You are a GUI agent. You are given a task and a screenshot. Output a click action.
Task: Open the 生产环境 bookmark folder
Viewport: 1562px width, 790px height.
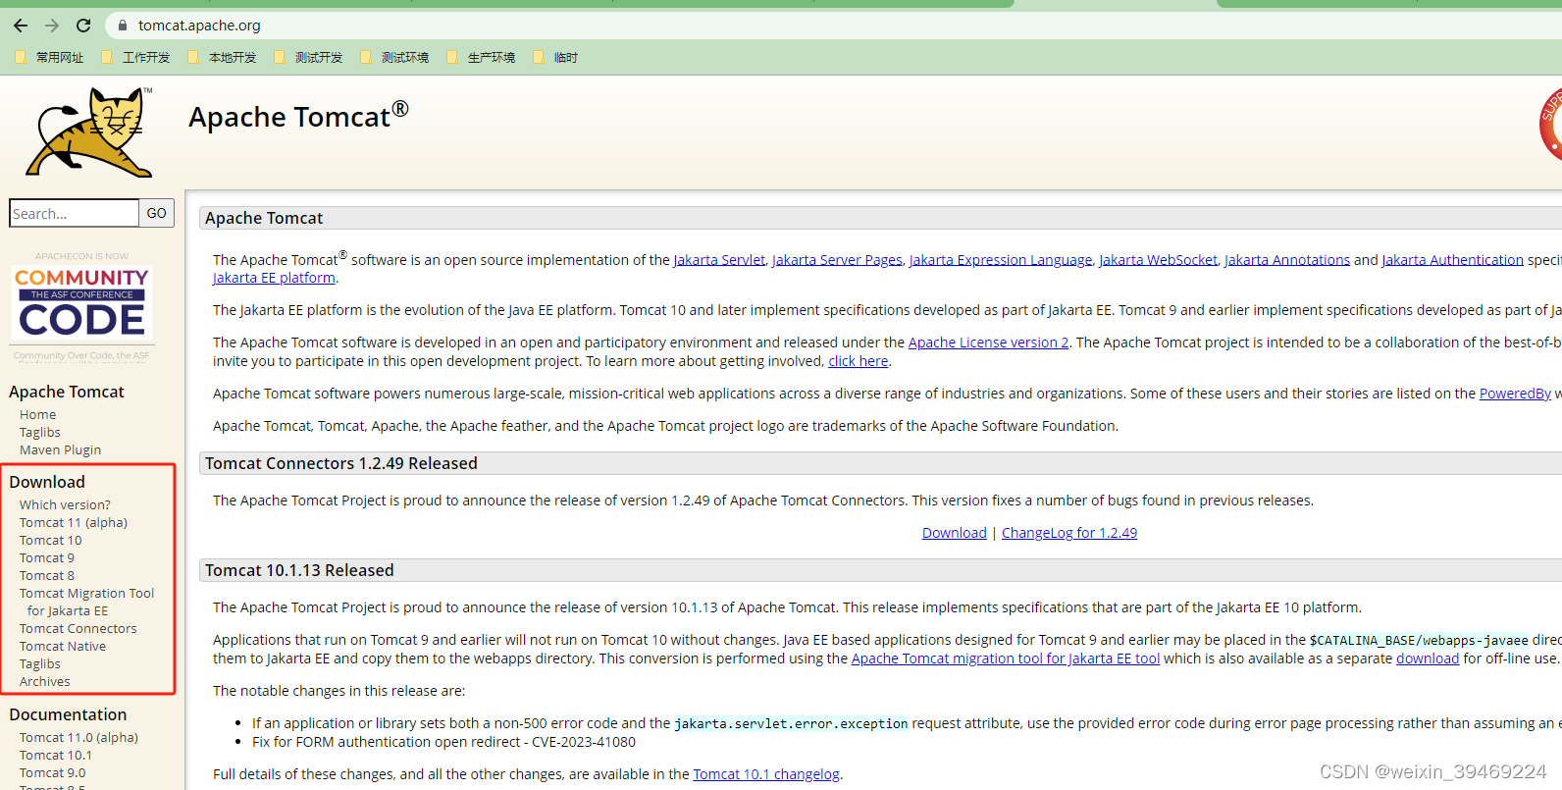(481, 58)
